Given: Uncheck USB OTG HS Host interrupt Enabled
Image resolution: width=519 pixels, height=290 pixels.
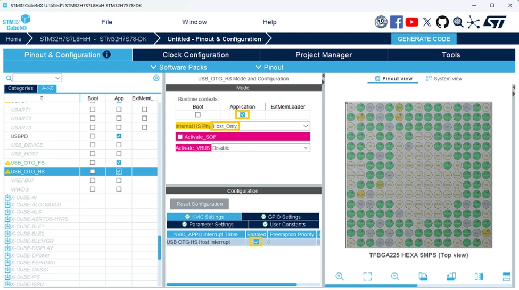Looking at the screenshot, I should point(256,242).
